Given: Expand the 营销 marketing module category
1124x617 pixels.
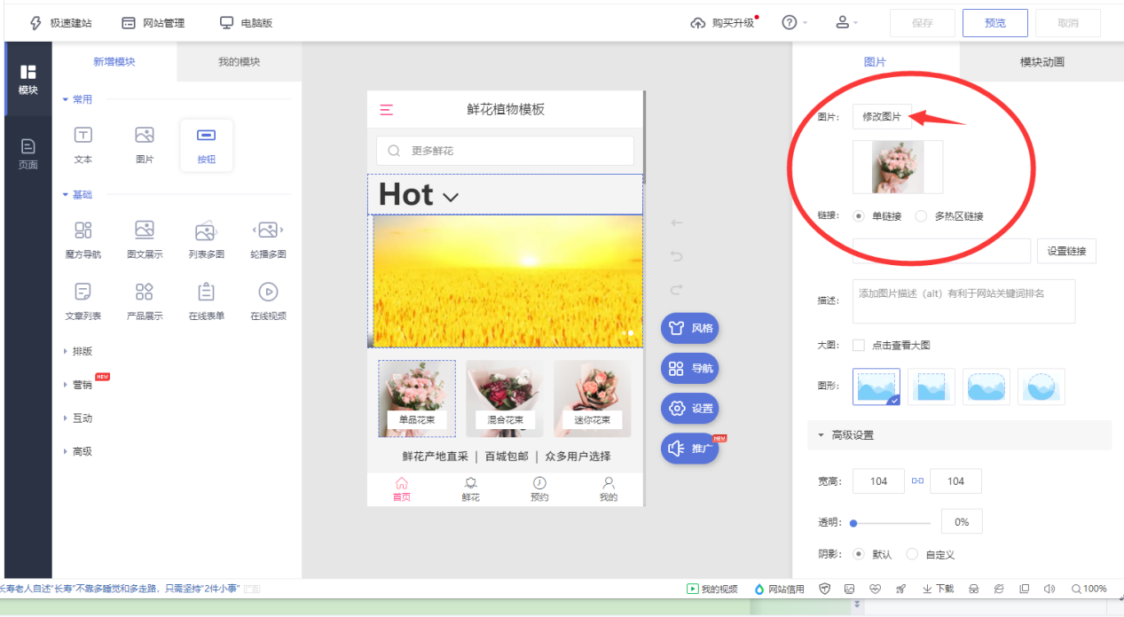Looking at the screenshot, I should (x=83, y=384).
